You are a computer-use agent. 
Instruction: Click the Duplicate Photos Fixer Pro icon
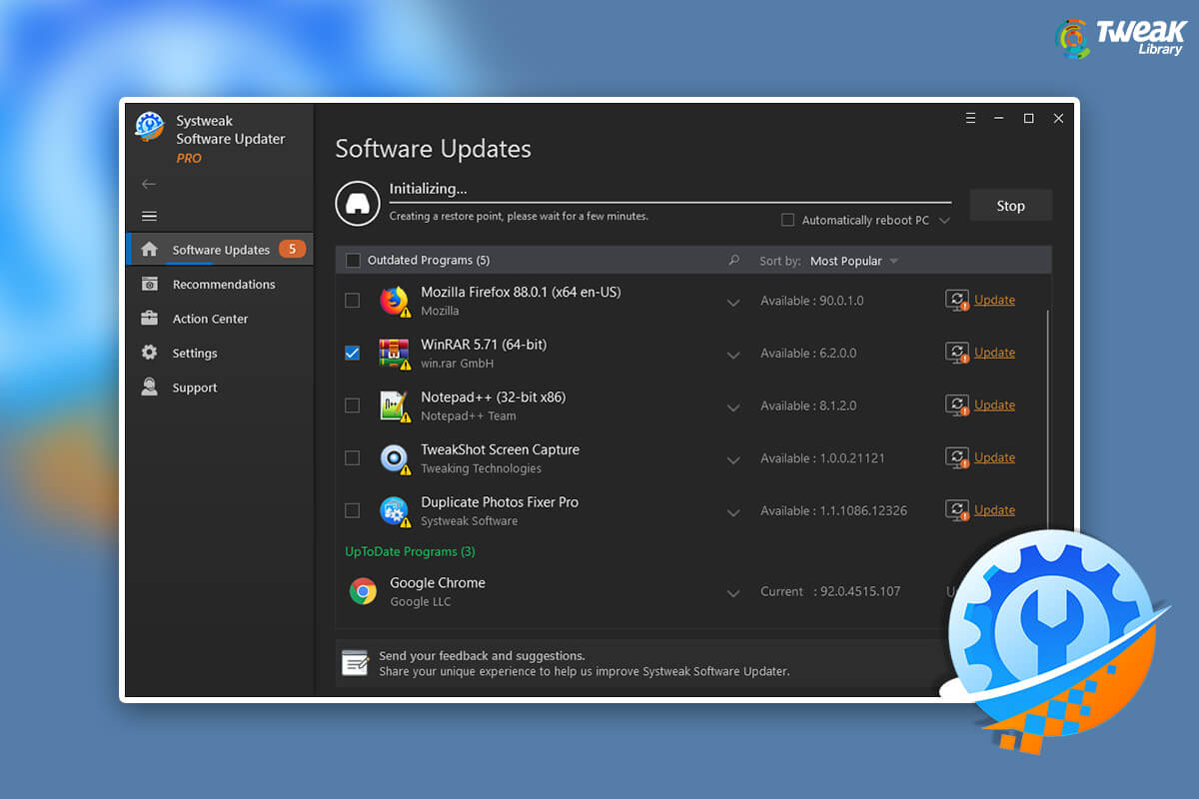coord(393,509)
